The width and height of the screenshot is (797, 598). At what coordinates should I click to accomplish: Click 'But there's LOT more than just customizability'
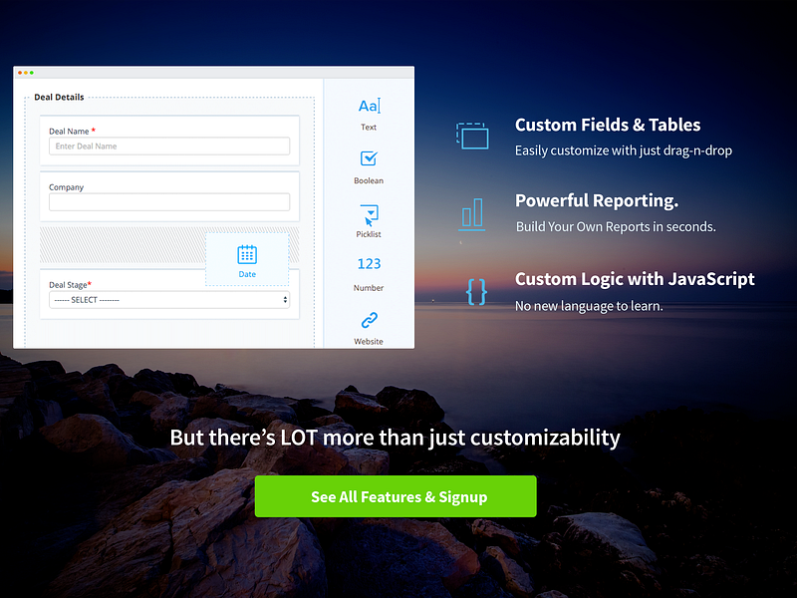point(395,438)
